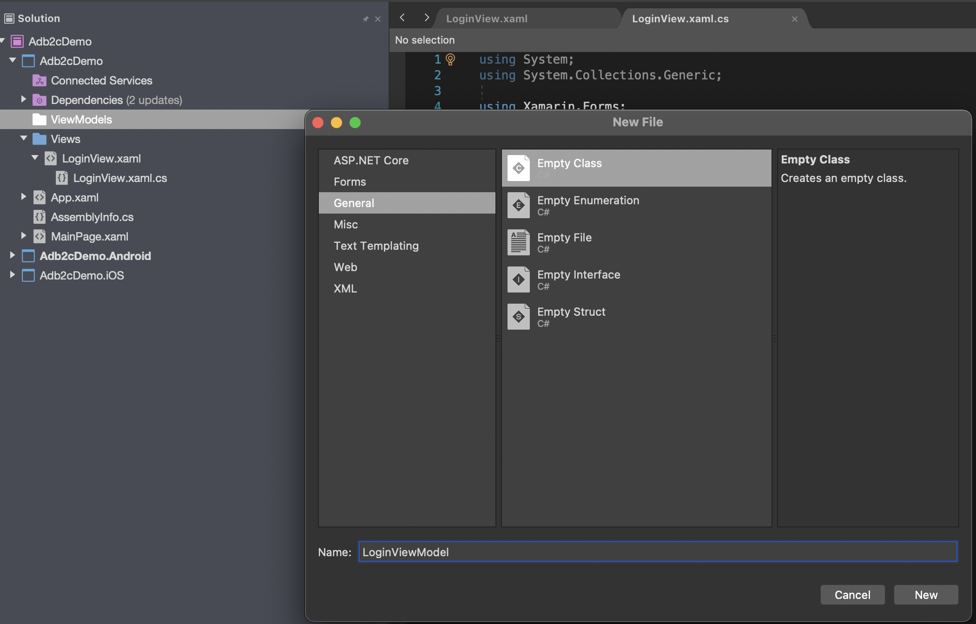The width and height of the screenshot is (976, 624).
Task: Collapse the Views folder
Action: (24, 138)
